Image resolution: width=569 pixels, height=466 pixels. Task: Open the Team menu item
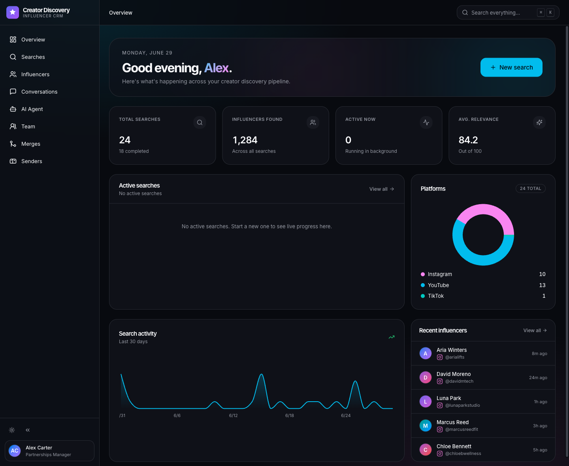click(x=49, y=126)
